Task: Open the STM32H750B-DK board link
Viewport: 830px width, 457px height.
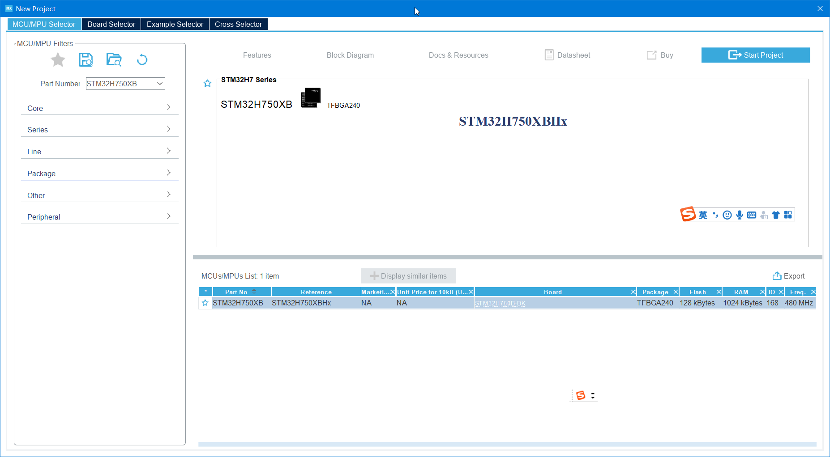Action: (x=500, y=303)
